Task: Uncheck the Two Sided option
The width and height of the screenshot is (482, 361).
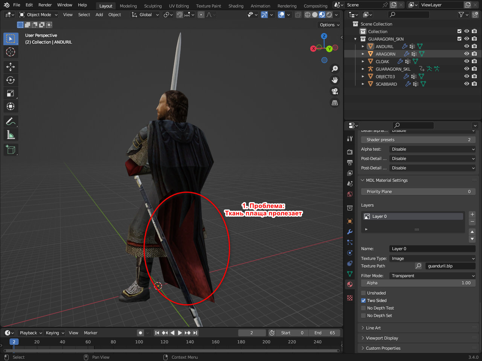Action: click(x=363, y=301)
